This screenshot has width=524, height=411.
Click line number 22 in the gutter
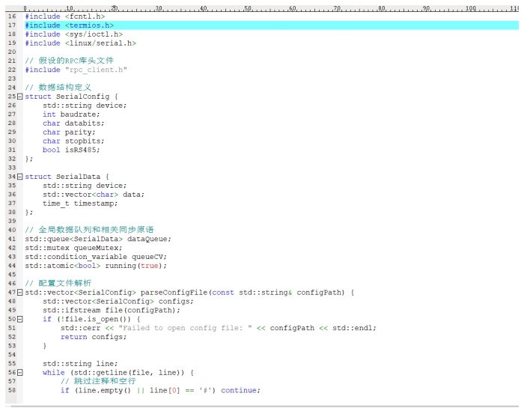point(11,70)
